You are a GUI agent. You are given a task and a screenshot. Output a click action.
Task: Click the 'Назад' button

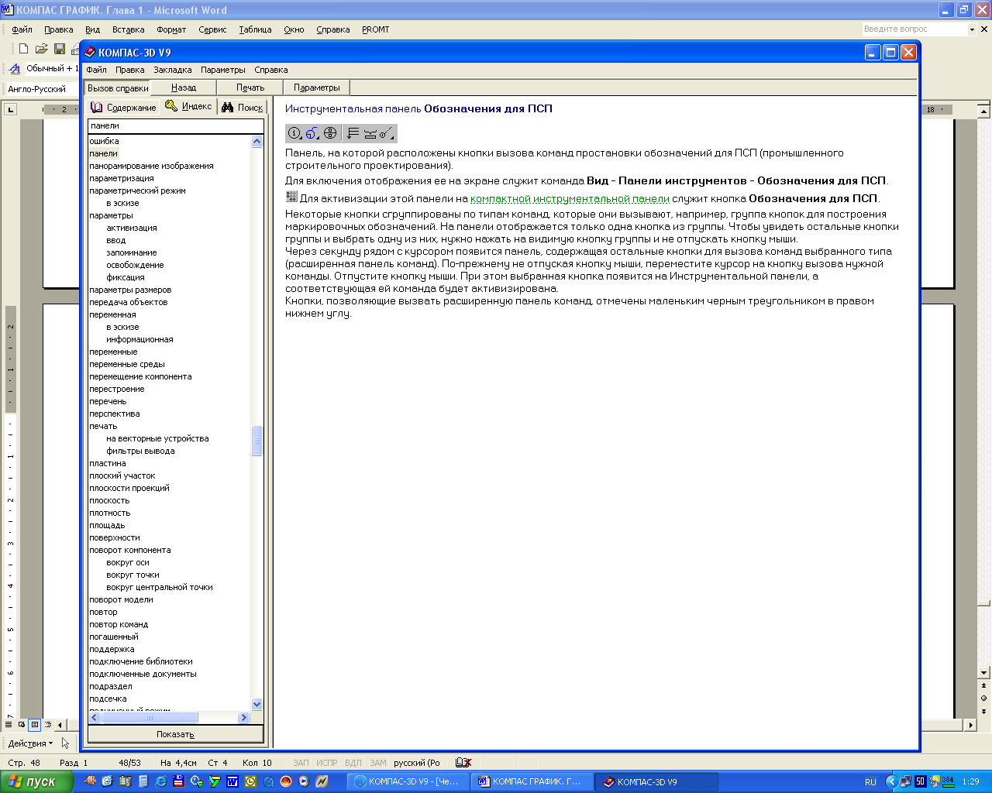[x=184, y=88]
